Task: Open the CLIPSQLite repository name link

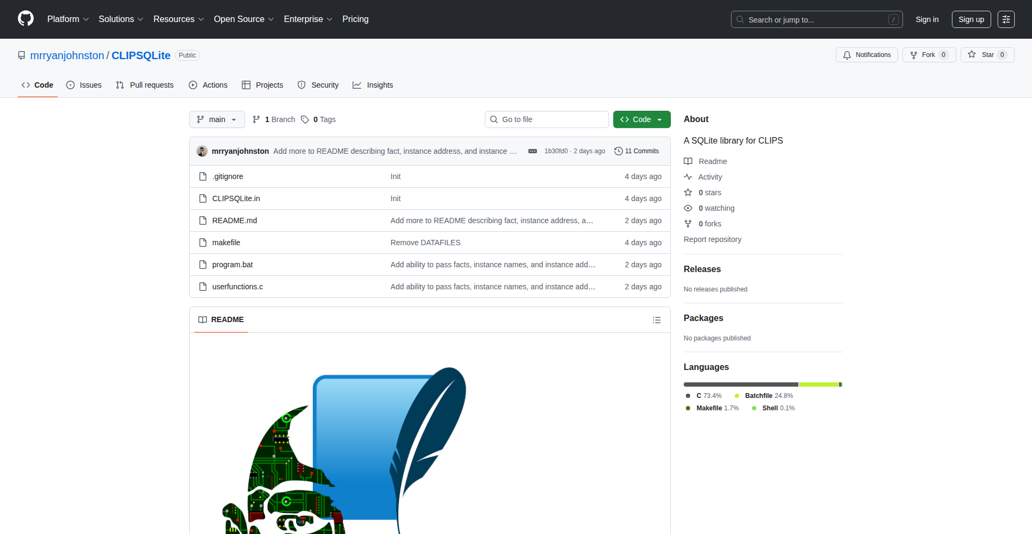Action: 141,55
